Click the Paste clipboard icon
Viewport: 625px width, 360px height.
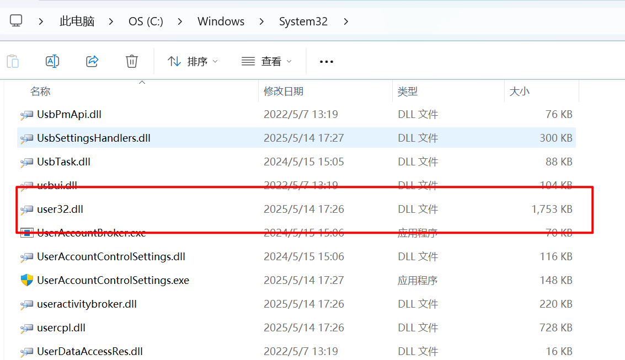(13, 61)
